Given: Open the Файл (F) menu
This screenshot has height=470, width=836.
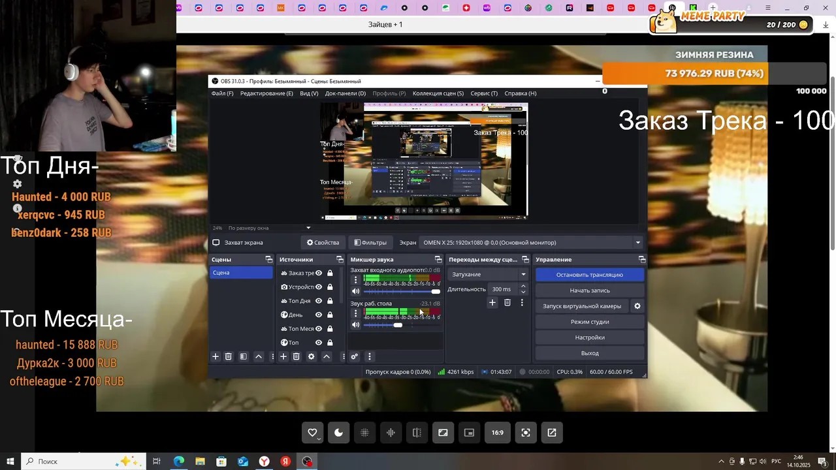Looking at the screenshot, I should 222,93.
